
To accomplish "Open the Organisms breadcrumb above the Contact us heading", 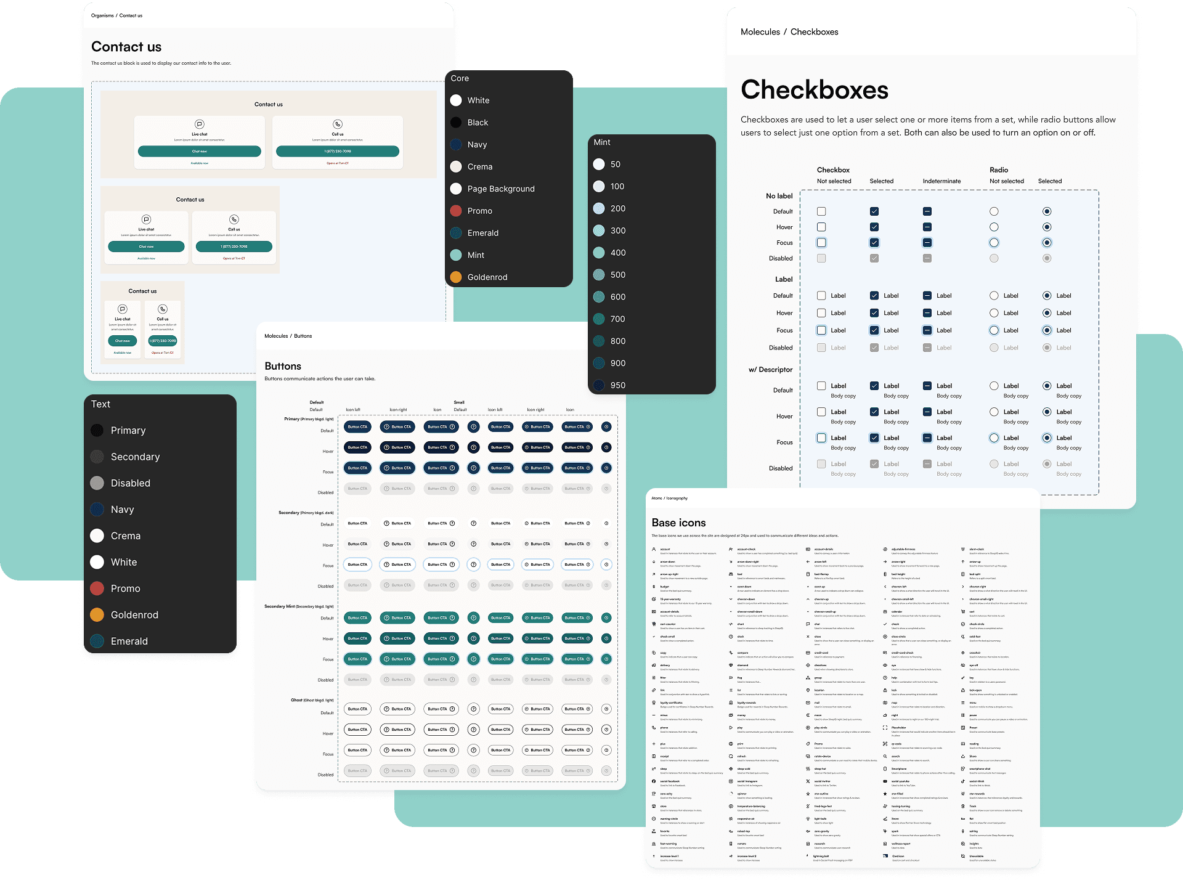I will point(102,15).
